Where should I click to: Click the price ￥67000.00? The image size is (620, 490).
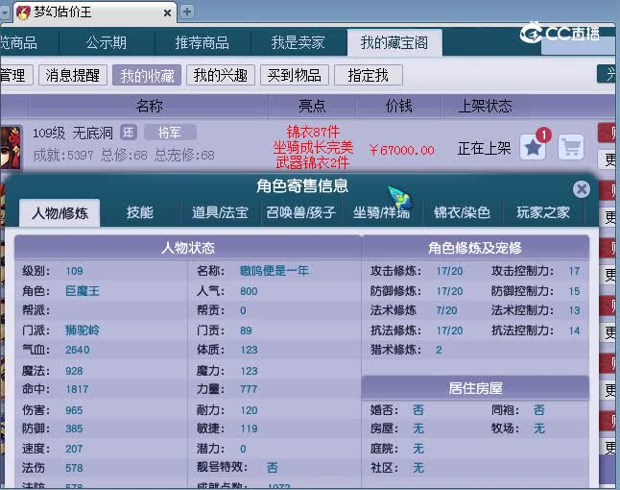(401, 151)
